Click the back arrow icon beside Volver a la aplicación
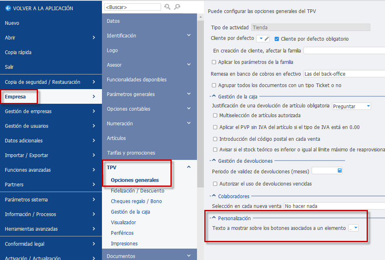385x260 pixels. pyautogui.click(x=8, y=8)
